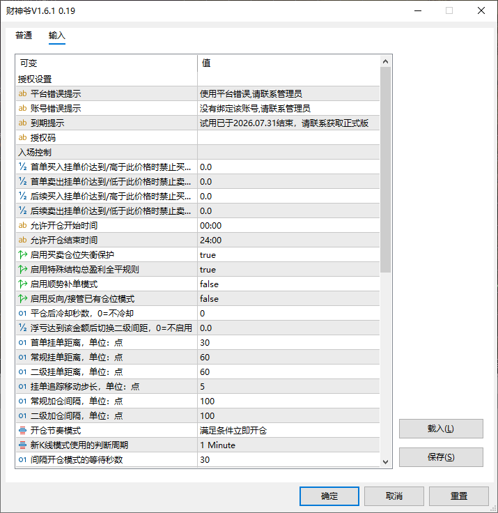This screenshot has height=513, width=498.
Task: Select the 首单挂单距离 value 30
Action: 205,342
